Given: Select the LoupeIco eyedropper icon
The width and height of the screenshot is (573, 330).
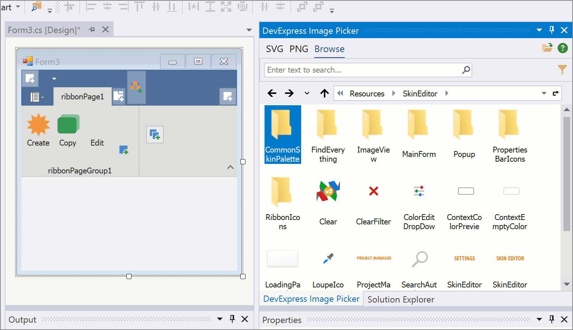Looking at the screenshot, I should pyautogui.click(x=328, y=258).
